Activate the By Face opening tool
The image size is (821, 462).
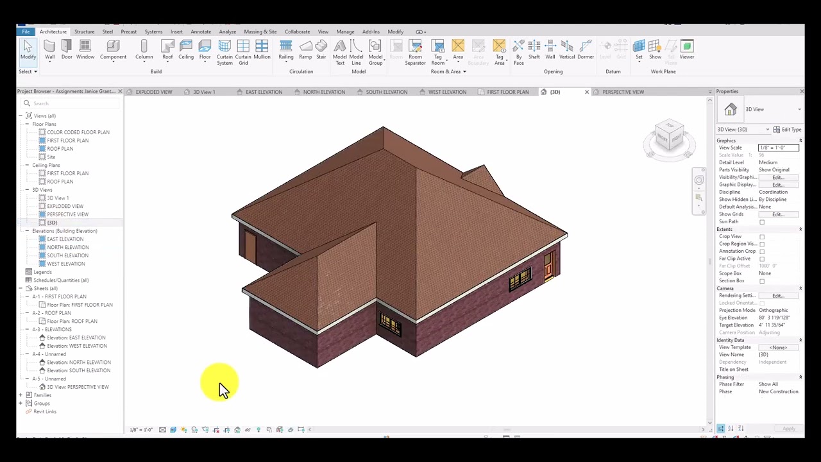(x=518, y=53)
